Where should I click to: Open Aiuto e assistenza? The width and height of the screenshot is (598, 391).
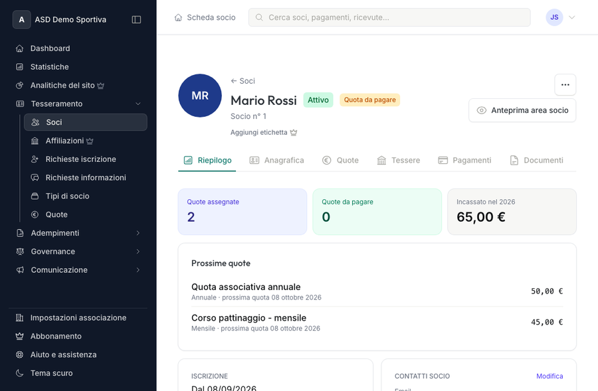(78, 354)
